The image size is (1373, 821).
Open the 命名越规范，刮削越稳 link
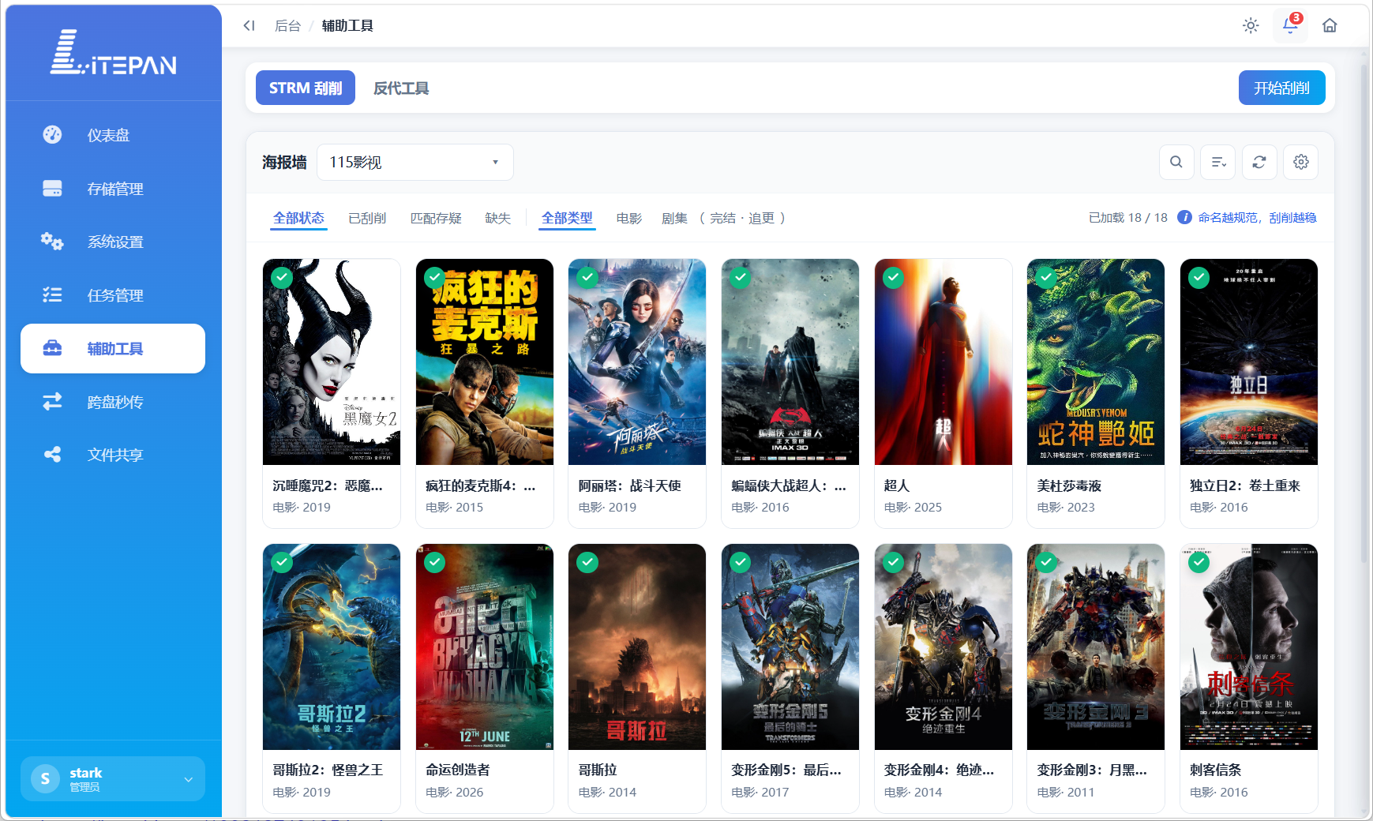tap(1258, 218)
